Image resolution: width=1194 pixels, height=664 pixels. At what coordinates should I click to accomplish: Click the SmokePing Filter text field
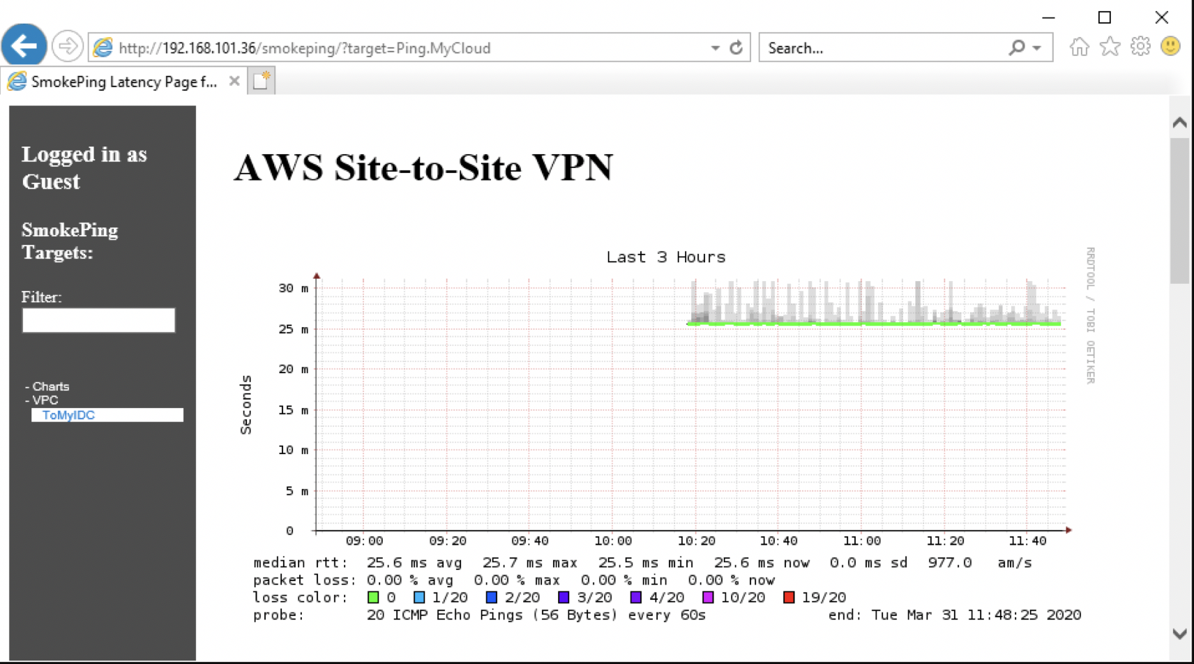click(x=98, y=320)
